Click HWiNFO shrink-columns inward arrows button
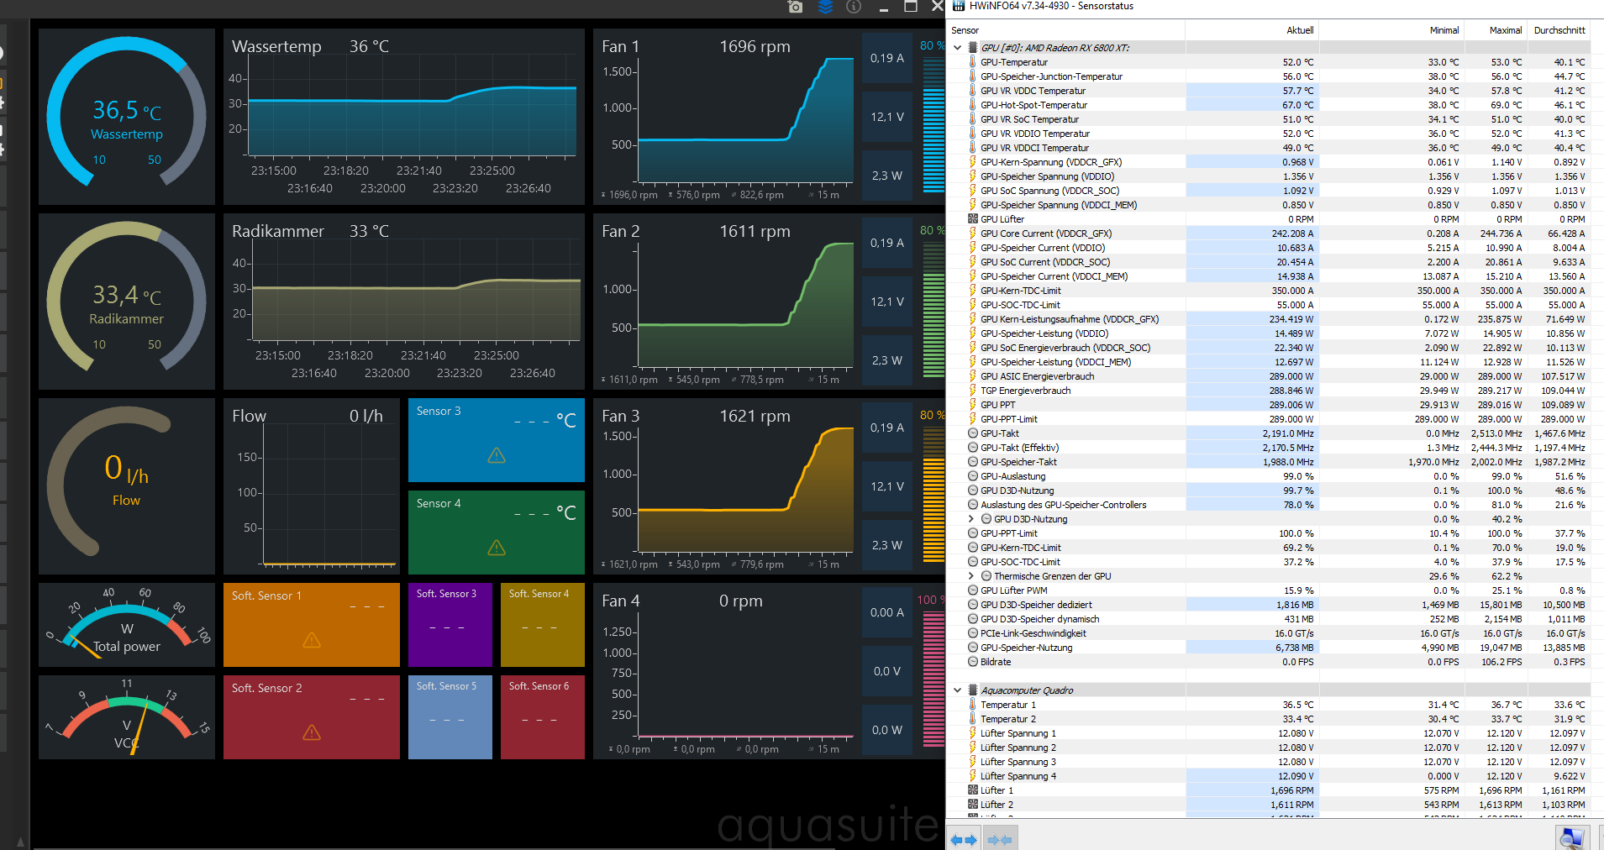This screenshot has height=850, width=1604. [x=1000, y=839]
